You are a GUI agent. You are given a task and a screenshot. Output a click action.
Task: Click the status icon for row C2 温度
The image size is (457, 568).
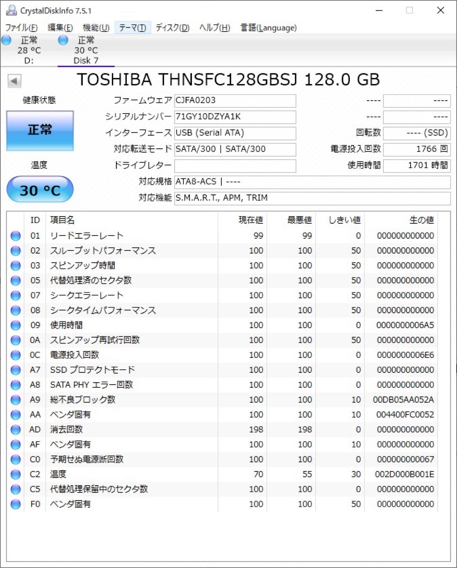pyautogui.click(x=16, y=475)
